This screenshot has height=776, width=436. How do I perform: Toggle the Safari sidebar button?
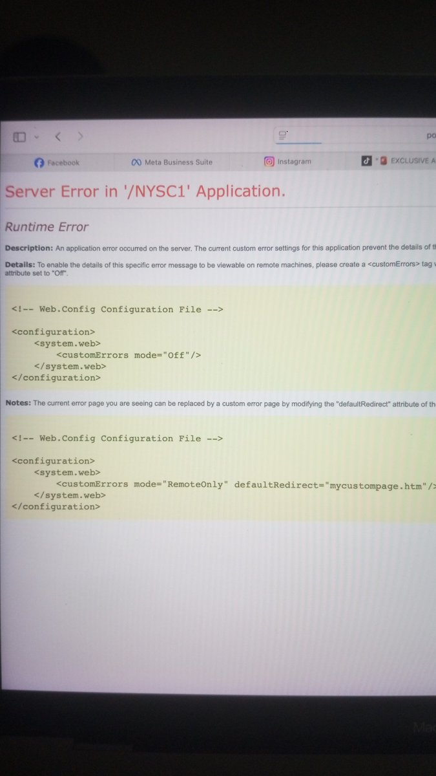[x=19, y=137]
